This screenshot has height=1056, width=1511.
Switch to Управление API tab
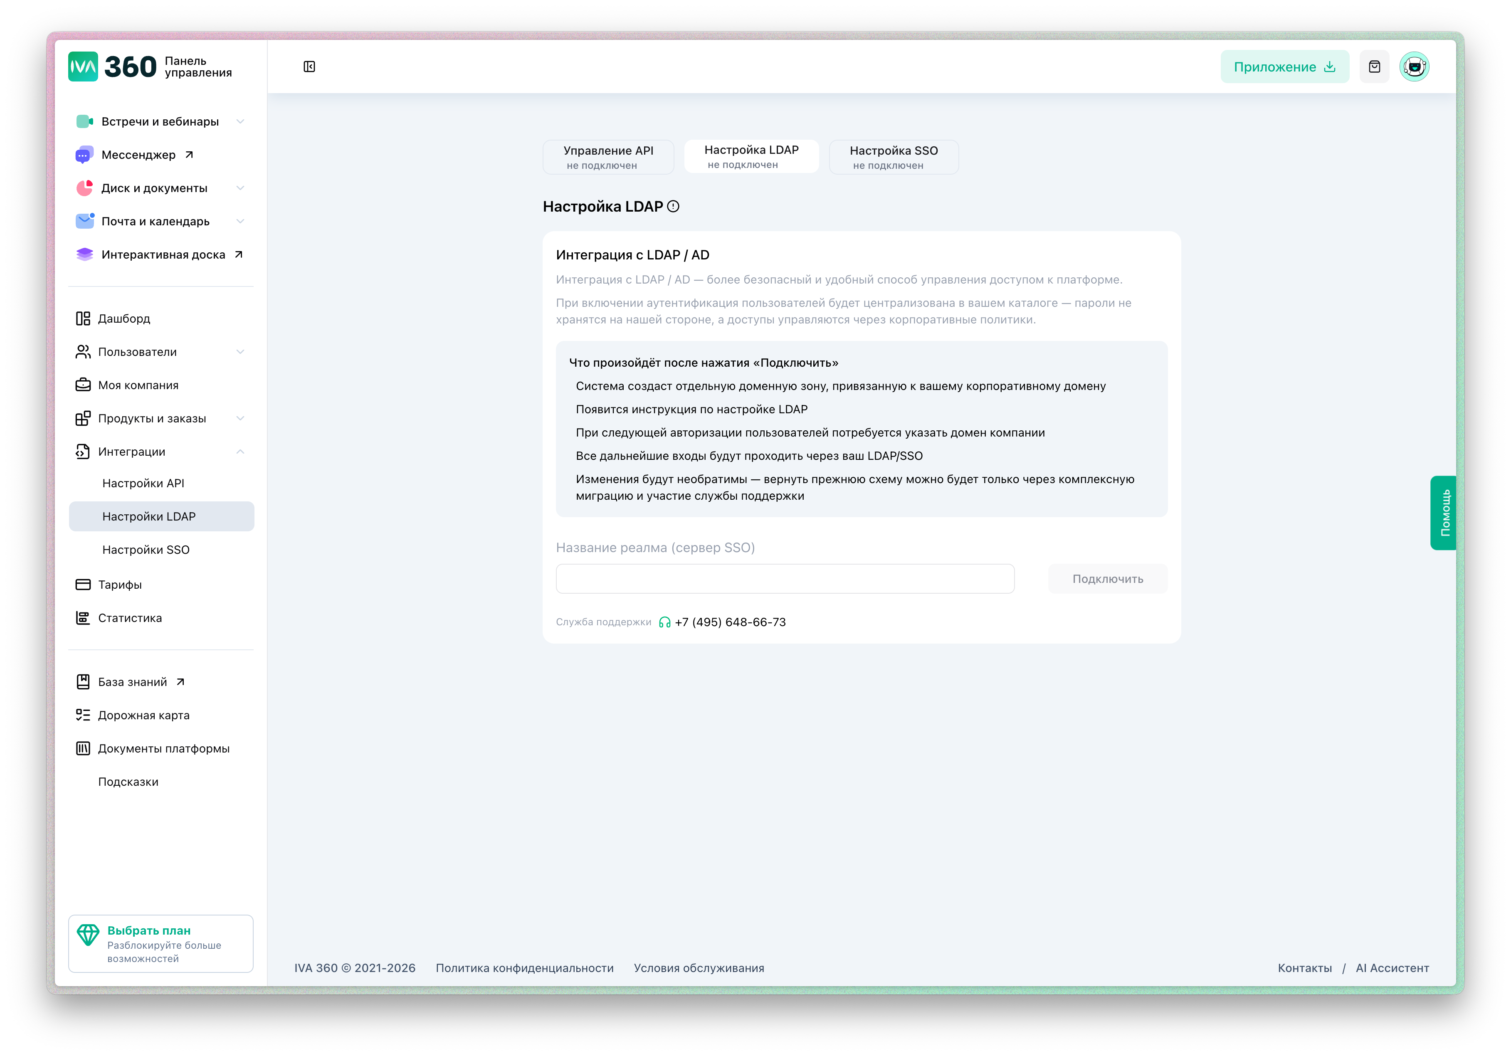click(608, 157)
